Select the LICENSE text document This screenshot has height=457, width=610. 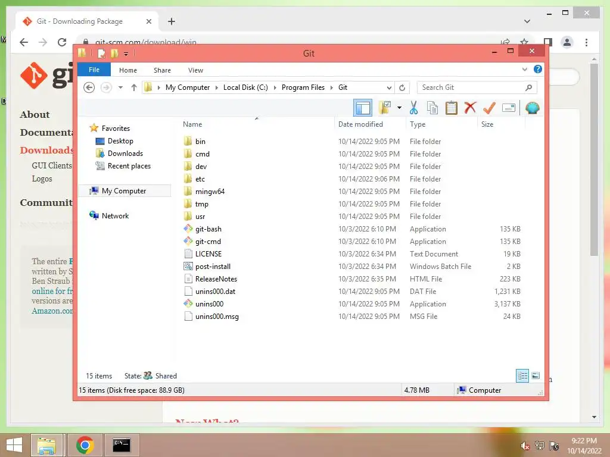[x=208, y=253]
